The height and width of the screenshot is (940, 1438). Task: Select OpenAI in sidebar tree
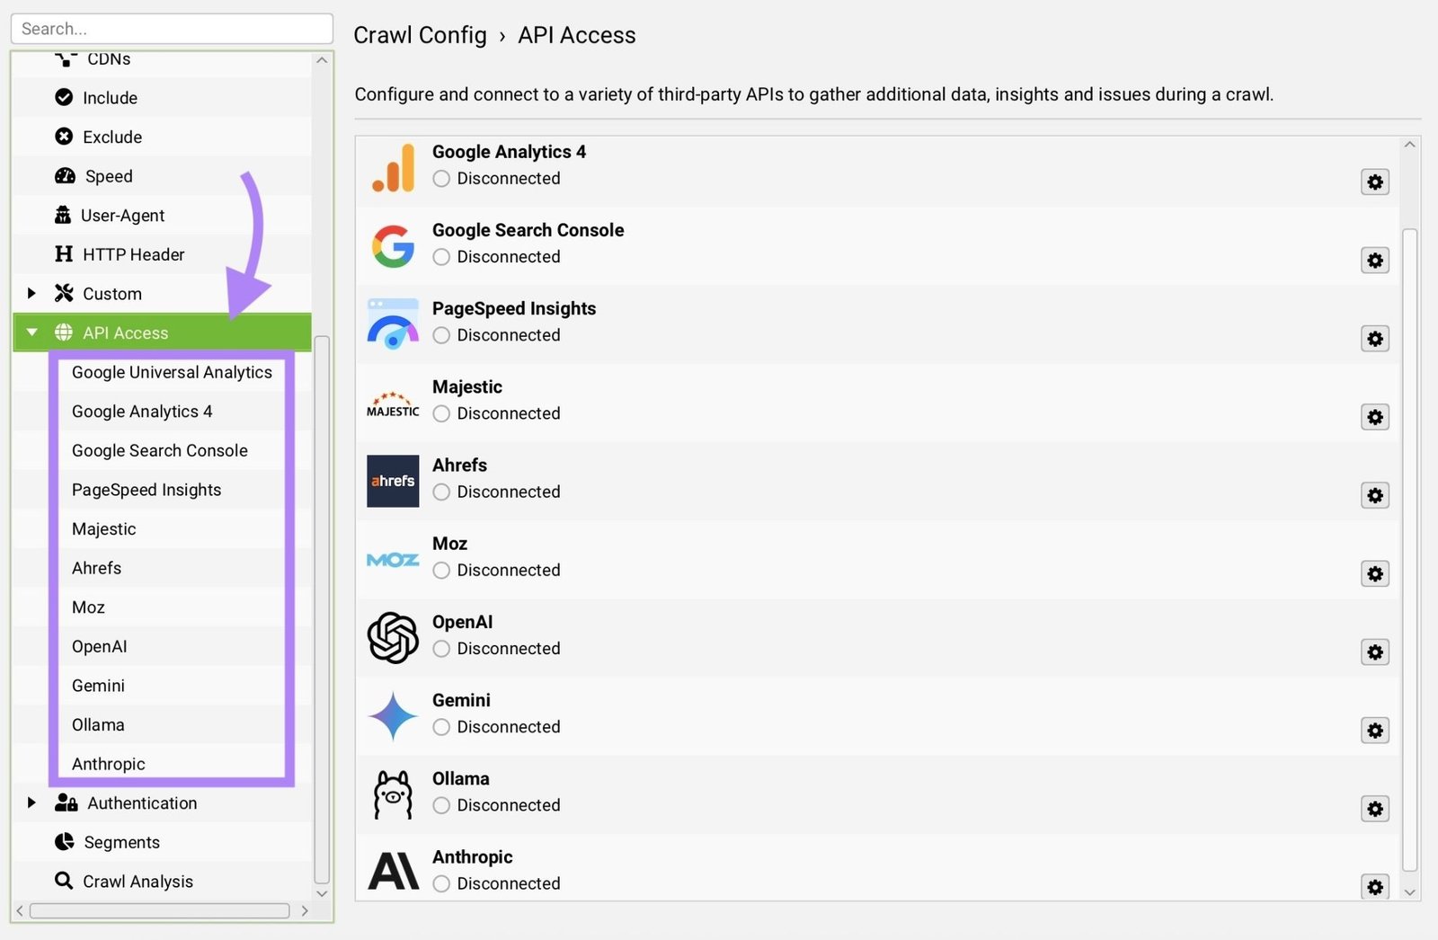point(100,647)
